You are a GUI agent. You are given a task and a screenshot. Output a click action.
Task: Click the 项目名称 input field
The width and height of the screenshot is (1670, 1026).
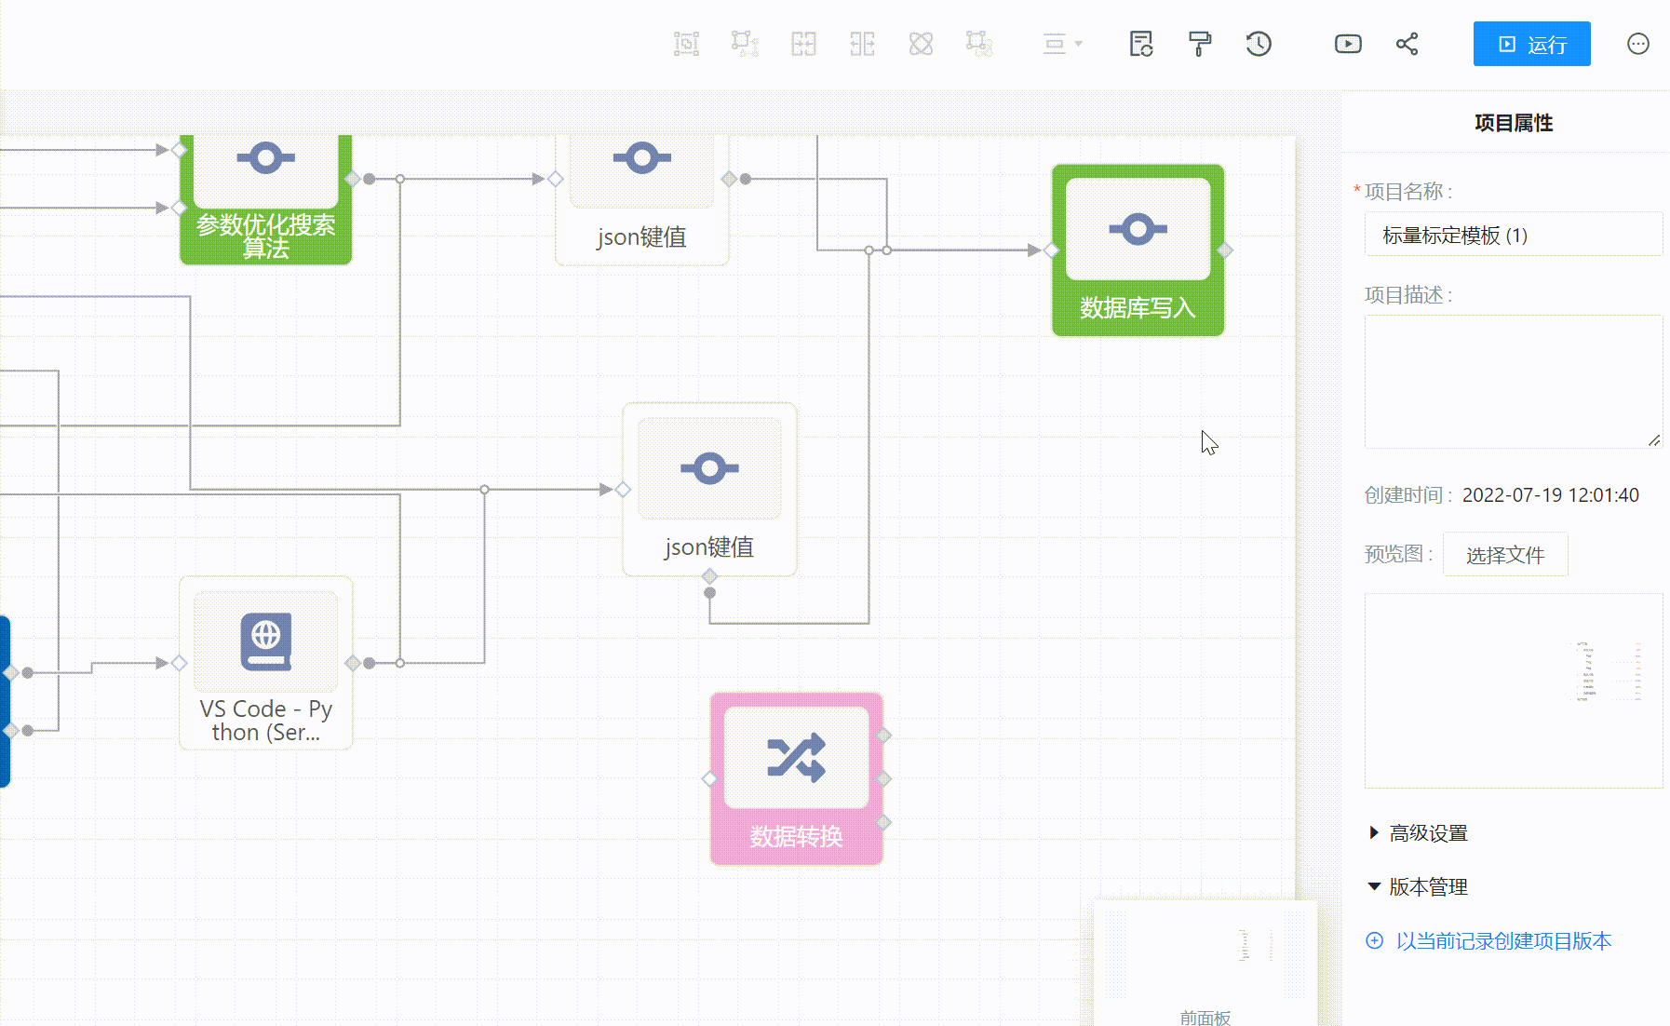(1513, 236)
